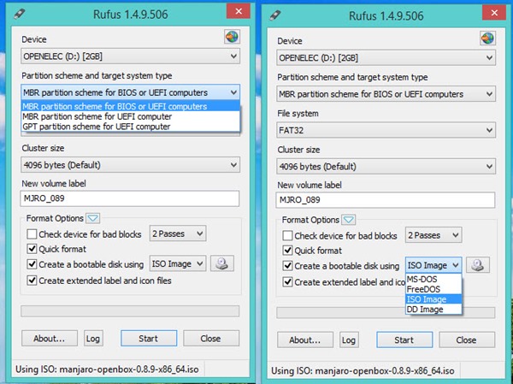Image resolution: width=513 pixels, height=384 pixels.
Task: Open Device dropdown in right Rufus window
Action: [386, 58]
